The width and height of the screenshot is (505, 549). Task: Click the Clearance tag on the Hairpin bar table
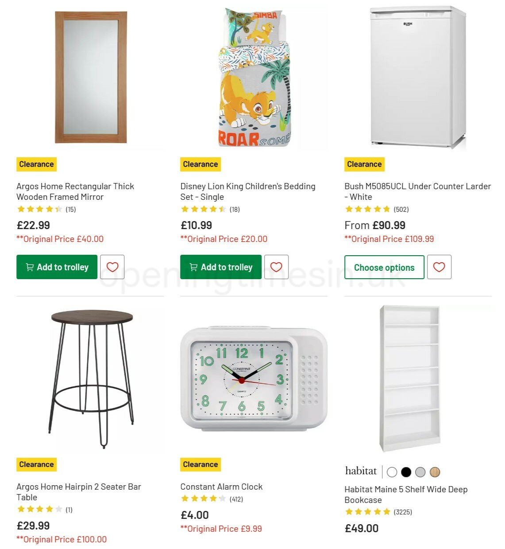pyautogui.click(x=36, y=464)
